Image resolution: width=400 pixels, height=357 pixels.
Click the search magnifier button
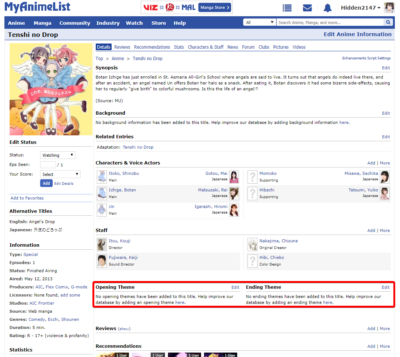coord(388,22)
